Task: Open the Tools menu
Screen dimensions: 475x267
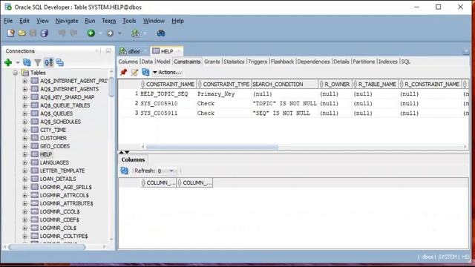Action: pos(129,21)
